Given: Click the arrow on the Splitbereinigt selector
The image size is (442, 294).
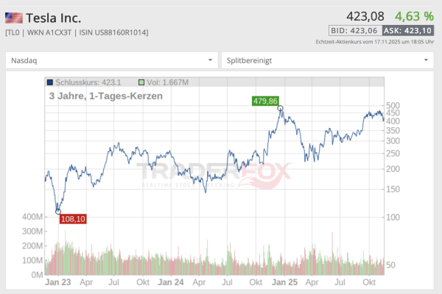Looking at the screenshot, I should point(427,60).
